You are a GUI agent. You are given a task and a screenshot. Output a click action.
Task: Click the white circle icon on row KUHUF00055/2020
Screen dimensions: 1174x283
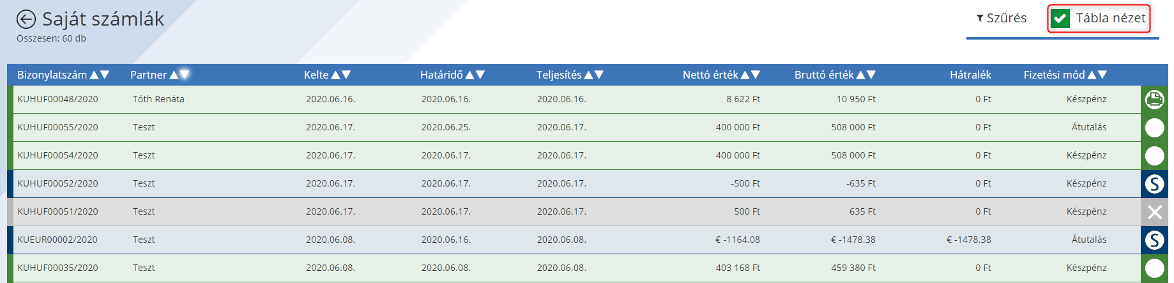pos(1154,128)
